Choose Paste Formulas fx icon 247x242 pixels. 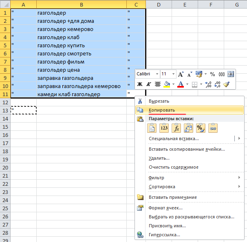(x=176, y=128)
